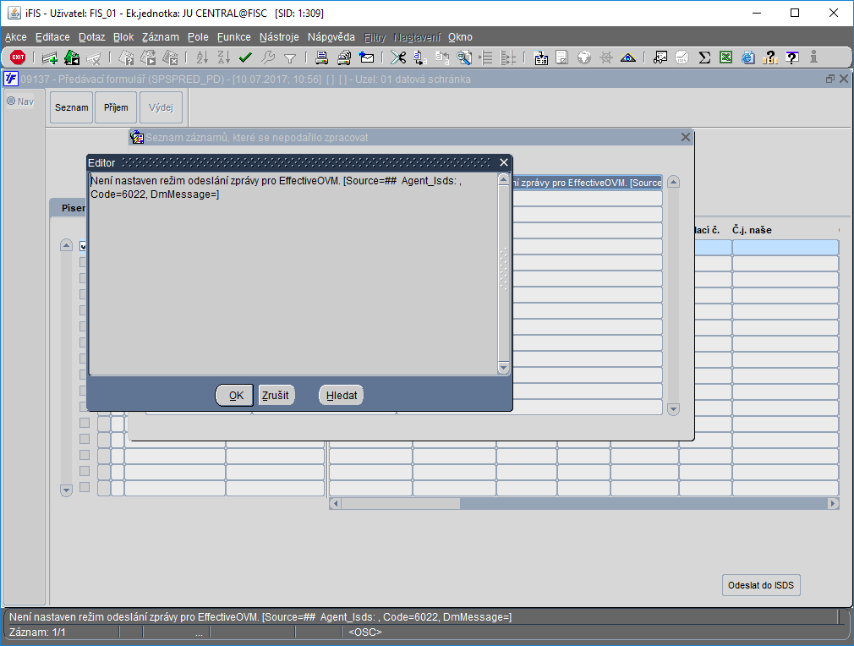Image resolution: width=854 pixels, height=646 pixels.
Task: Click the Sigma sum toolbar icon
Action: click(x=704, y=57)
